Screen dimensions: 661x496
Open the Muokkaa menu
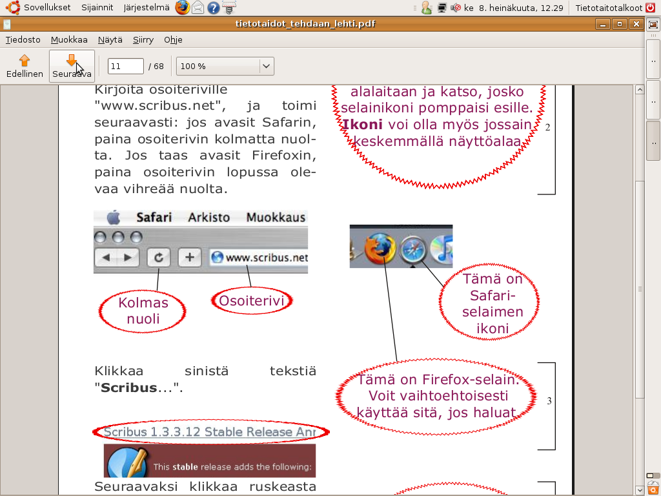[69, 39]
